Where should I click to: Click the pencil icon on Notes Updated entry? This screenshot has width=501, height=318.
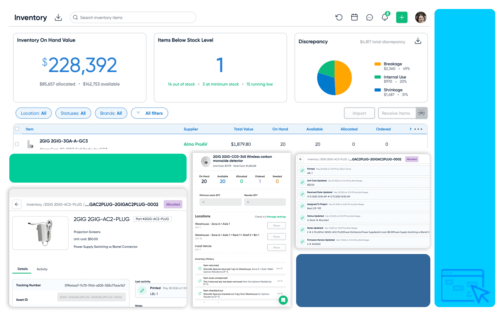[302, 230]
